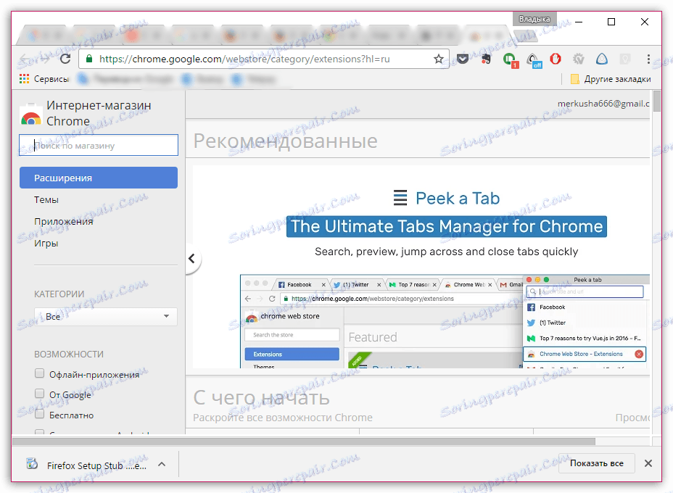Open the Другие закладки bookmarks folder
Screen dimensions: 673x493
point(611,79)
